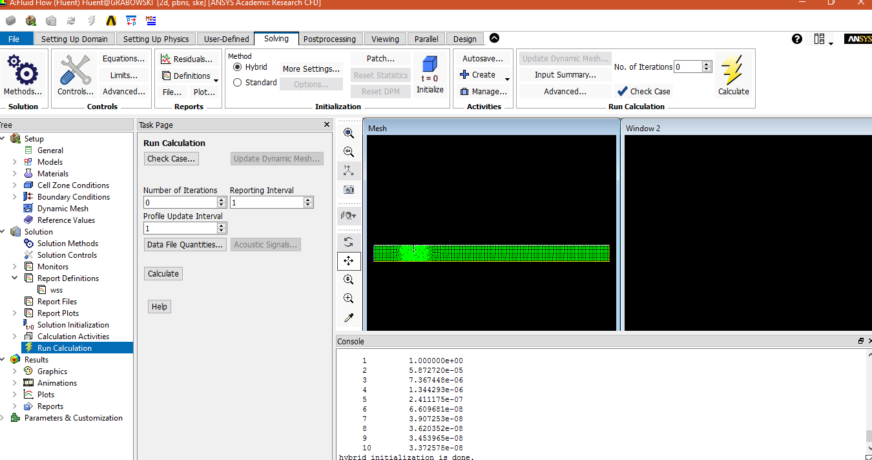Switch to the Postprocessing tab
Screen dimensions: 872x460
pos(329,39)
